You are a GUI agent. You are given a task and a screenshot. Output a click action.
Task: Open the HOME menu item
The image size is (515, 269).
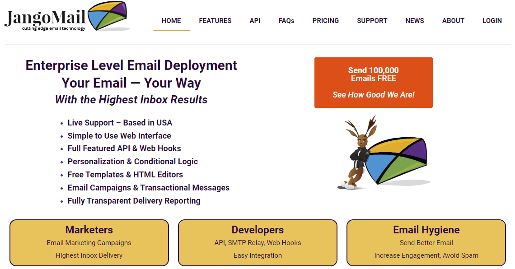tap(171, 21)
